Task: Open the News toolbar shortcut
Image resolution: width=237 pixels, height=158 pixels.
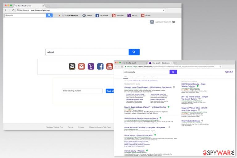Action: [x=87, y=15]
